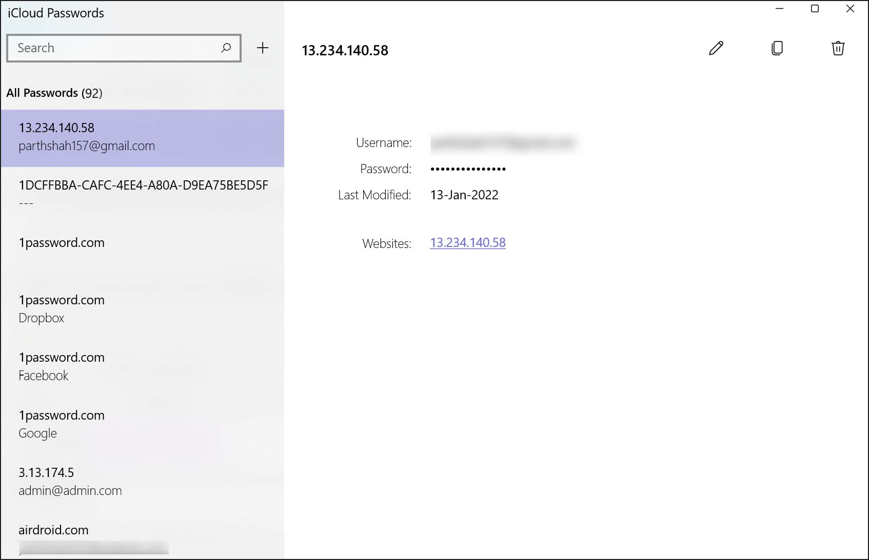Click the masked password dots
This screenshot has height=560, width=869.
point(468,169)
